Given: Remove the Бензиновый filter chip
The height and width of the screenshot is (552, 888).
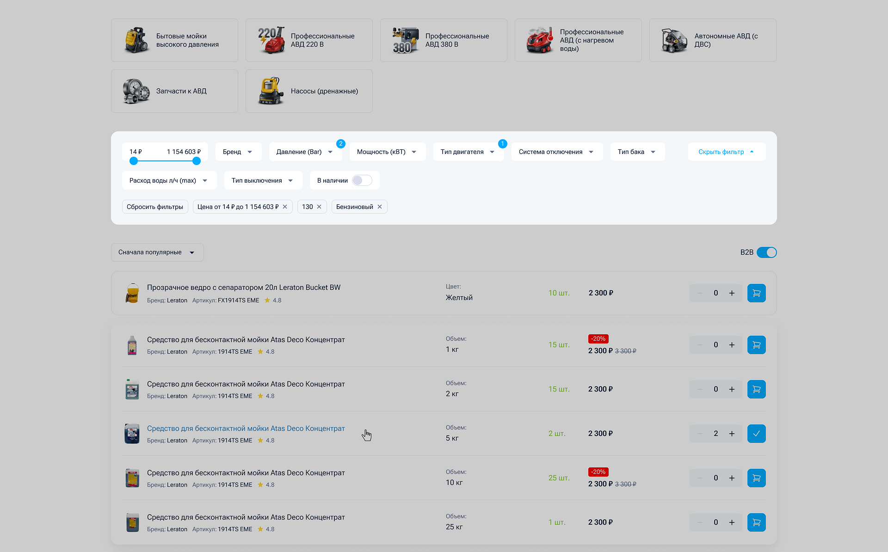Looking at the screenshot, I should (380, 207).
